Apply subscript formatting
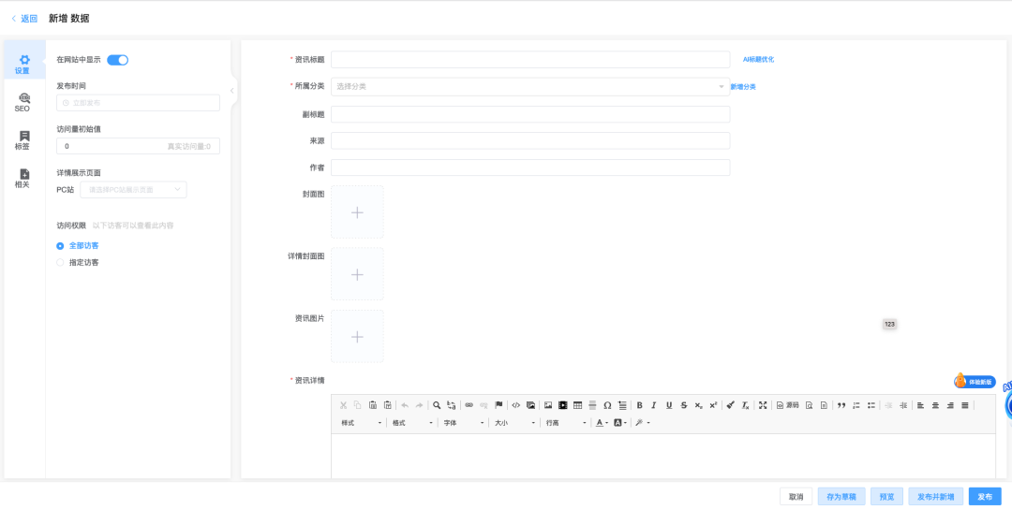The width and height of the screenshot is (1012, 510). pyautogui.click(x=699, y=405)
